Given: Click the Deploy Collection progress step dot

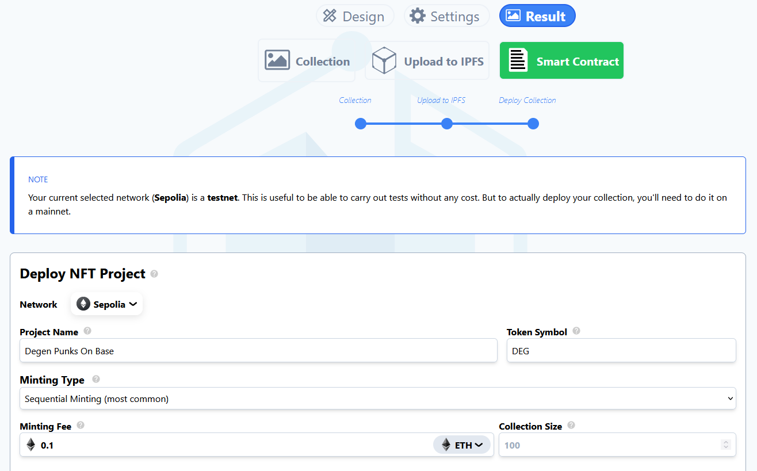Looking at the screenshot, I should 533,124.
